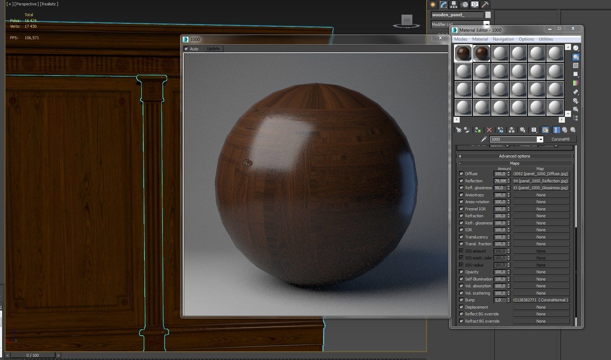Open the panel_1000_Reflection.jpg map button
The height and width of the screenshot is (360, 611).
point(541,181)
